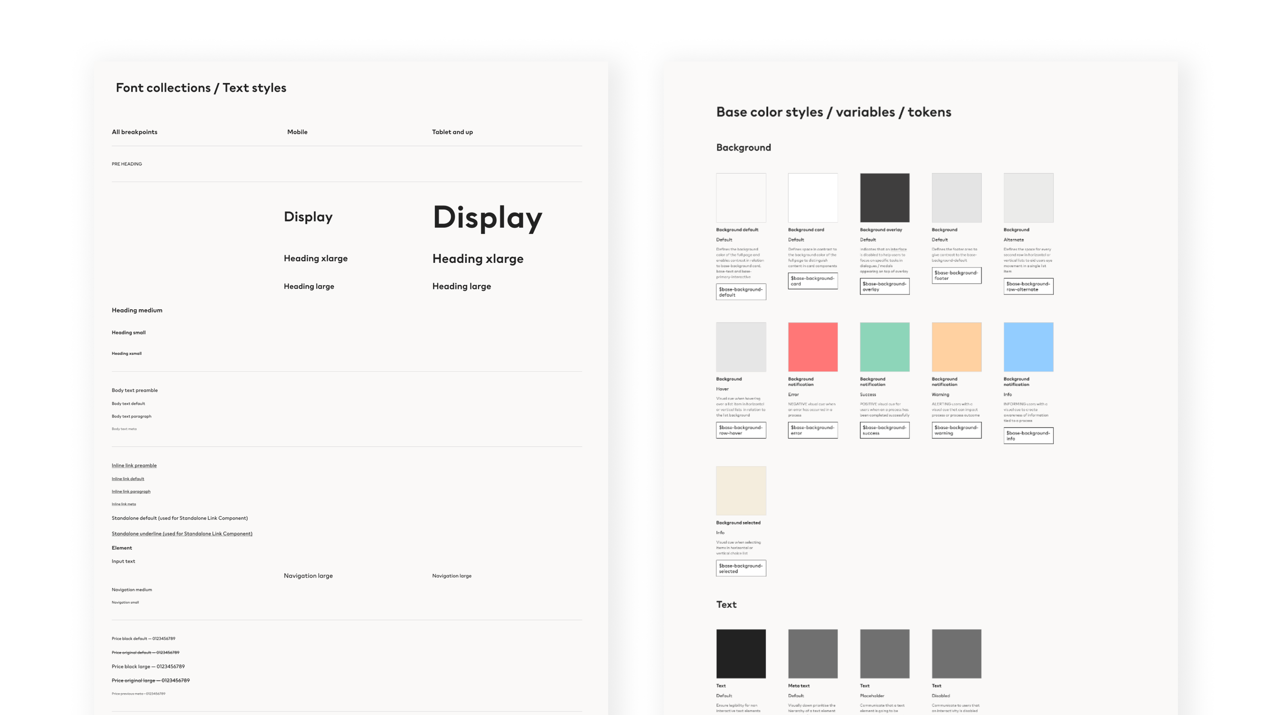This screenshot has height=715, width=1272.
Task: Click the dark Background overlay swatch
Action: [x=884, y=198]
